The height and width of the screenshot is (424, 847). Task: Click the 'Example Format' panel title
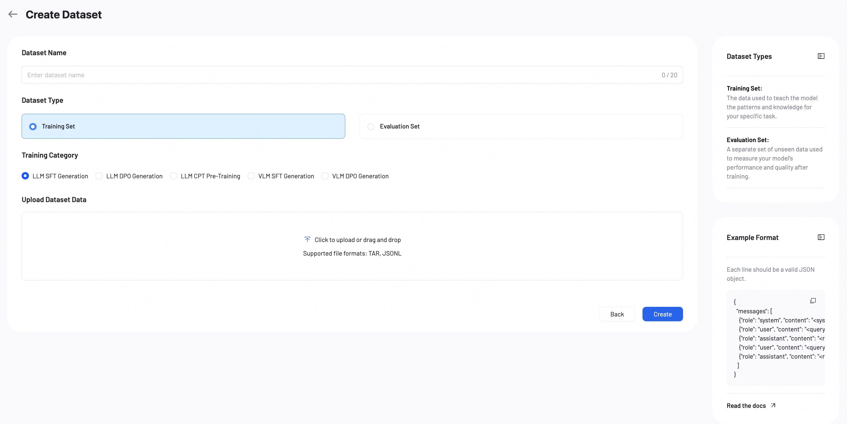click(752, 237)
